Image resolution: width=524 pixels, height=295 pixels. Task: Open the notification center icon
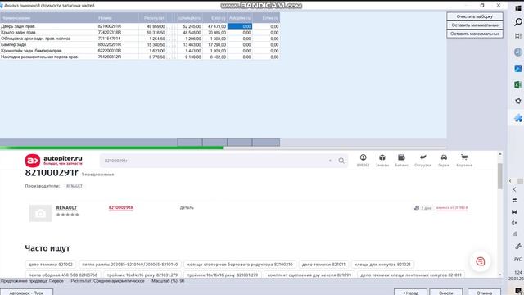tap(518, 291)
